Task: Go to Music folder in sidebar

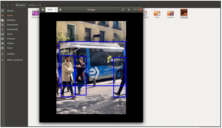Action: coord(10,34)
